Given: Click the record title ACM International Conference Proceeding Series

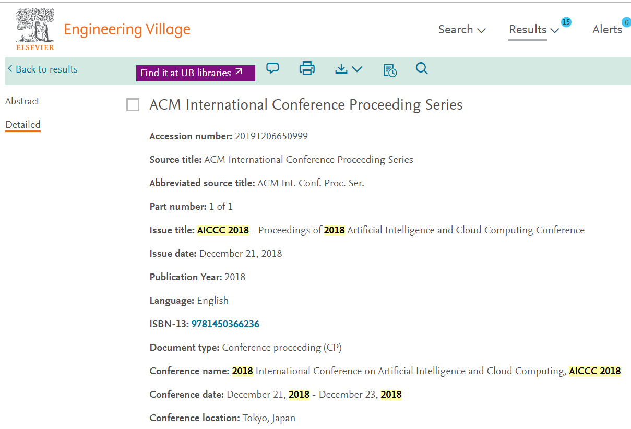Looking at the screenshot, I should [x=306, y=105].
